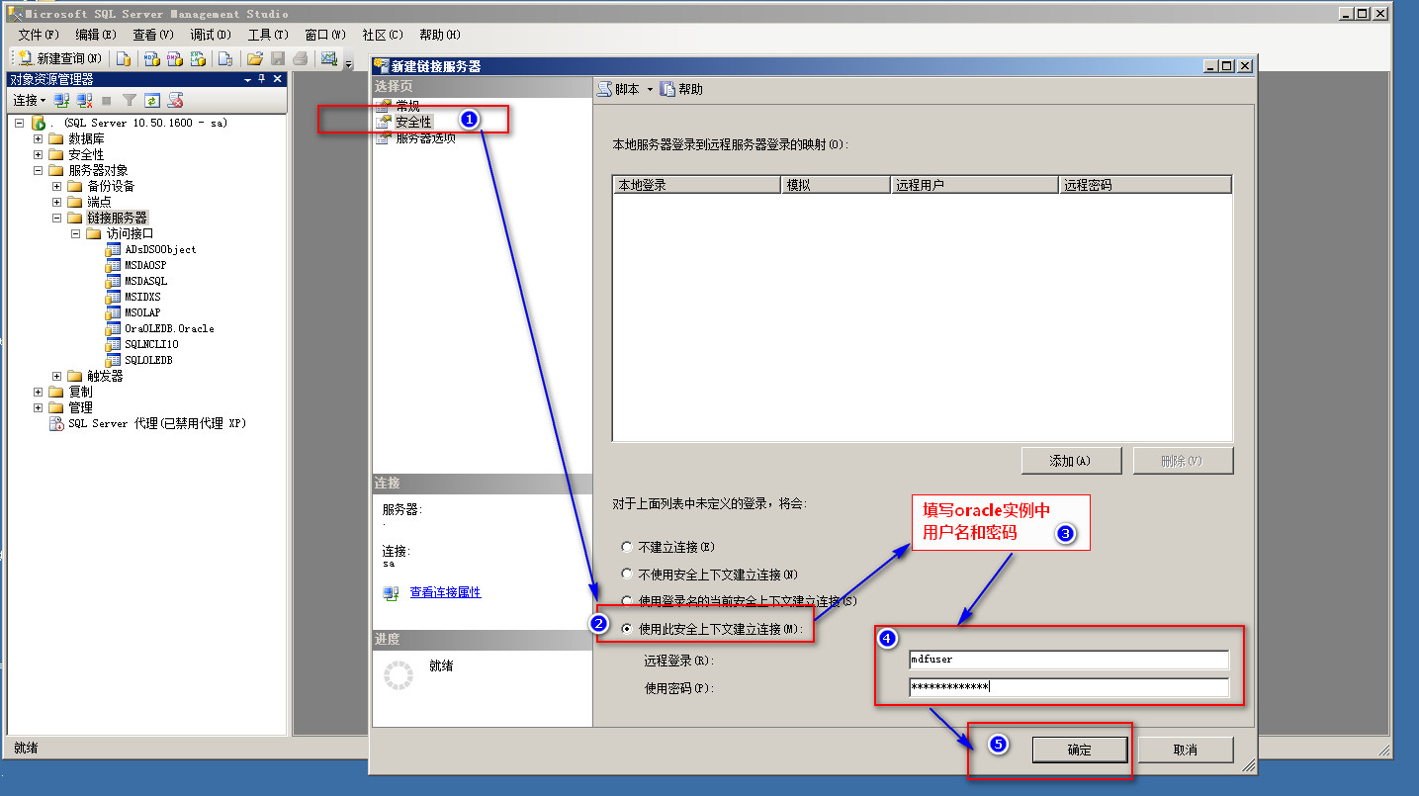Image resolution: width=1419 pixels, height=796 pixels.
Task: Click the 添加 button below the login list
Action: coord(1071,461)
